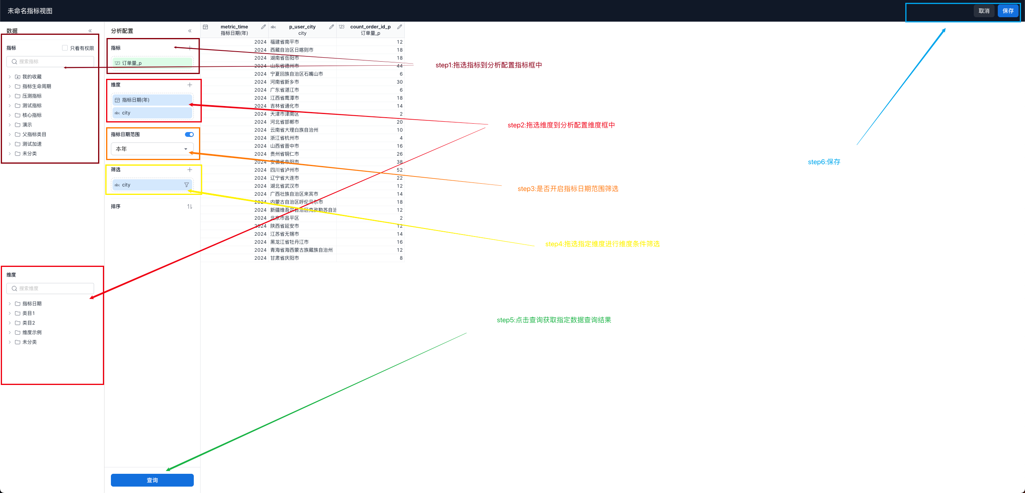This screenshot has height=493, width=1025.
Task: Click the 查询 button
Action: [x=152, y=480]
